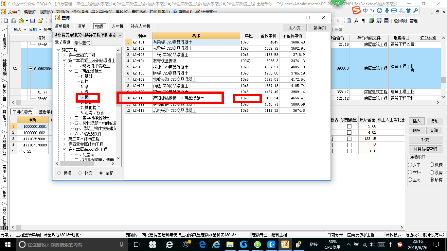Switch to the 人材机 tab in query dialog
447x251 pixels.
pos(117,26)
